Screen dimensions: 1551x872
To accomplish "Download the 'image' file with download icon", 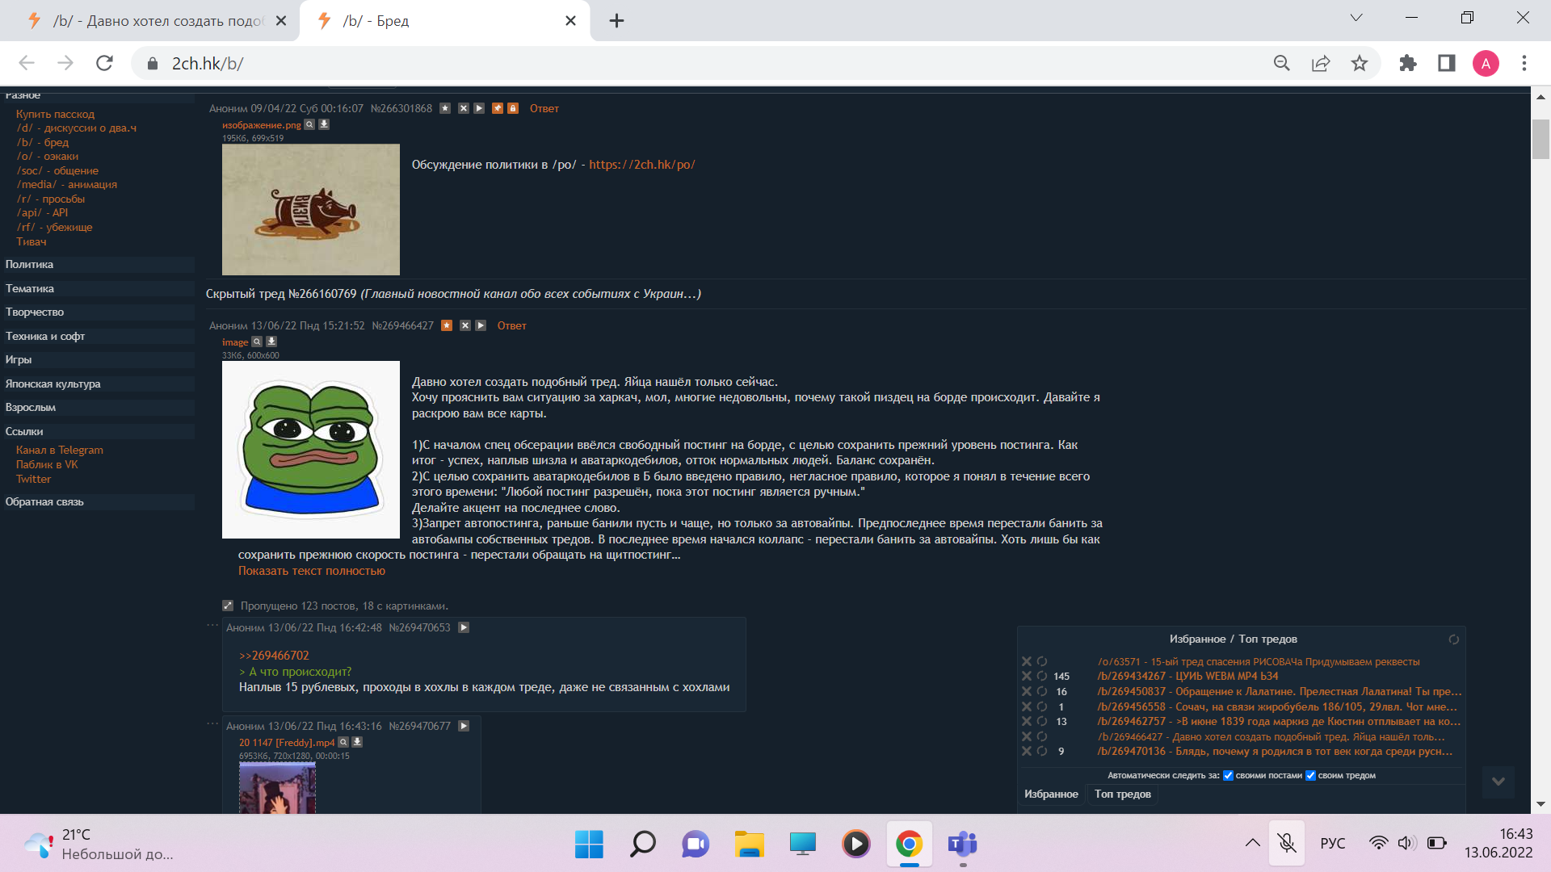I will [271, 342].
